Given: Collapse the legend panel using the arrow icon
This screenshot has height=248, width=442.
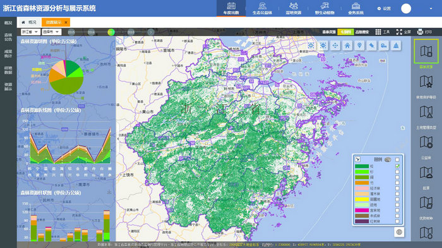Looking at the screenshot, I should click(357, 159).
